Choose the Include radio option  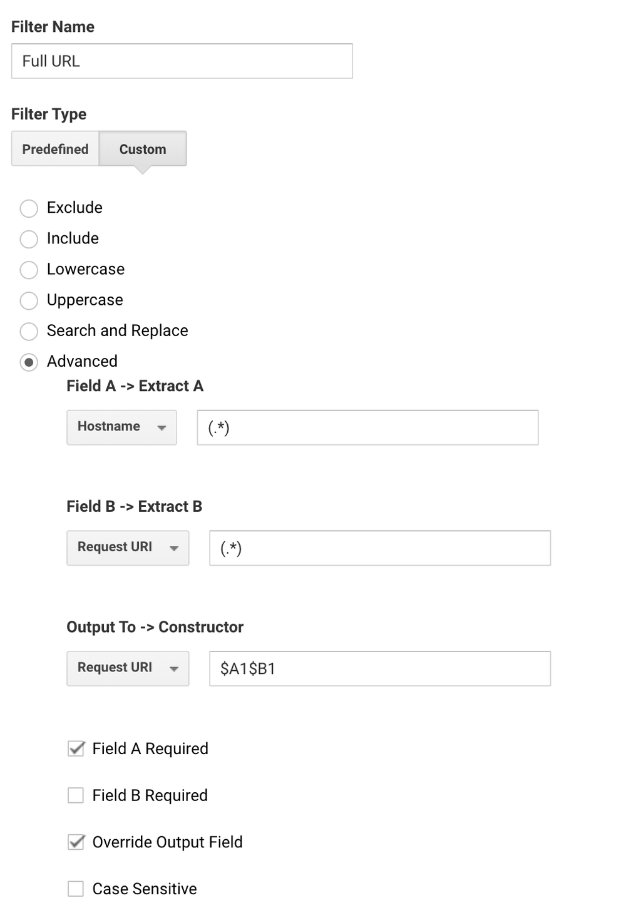pyautogui.click(x=29, y=239)
